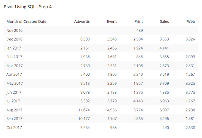The width and height of the screenshot is (202, 138).
Task: Click the Web value 2,630
Action: click(x=190, y=127)
